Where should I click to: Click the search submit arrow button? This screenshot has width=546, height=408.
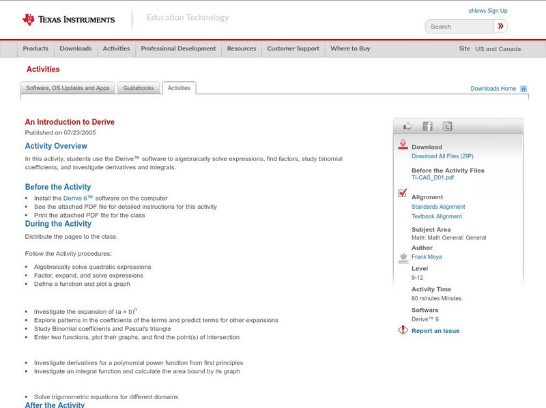pos(500,26)
